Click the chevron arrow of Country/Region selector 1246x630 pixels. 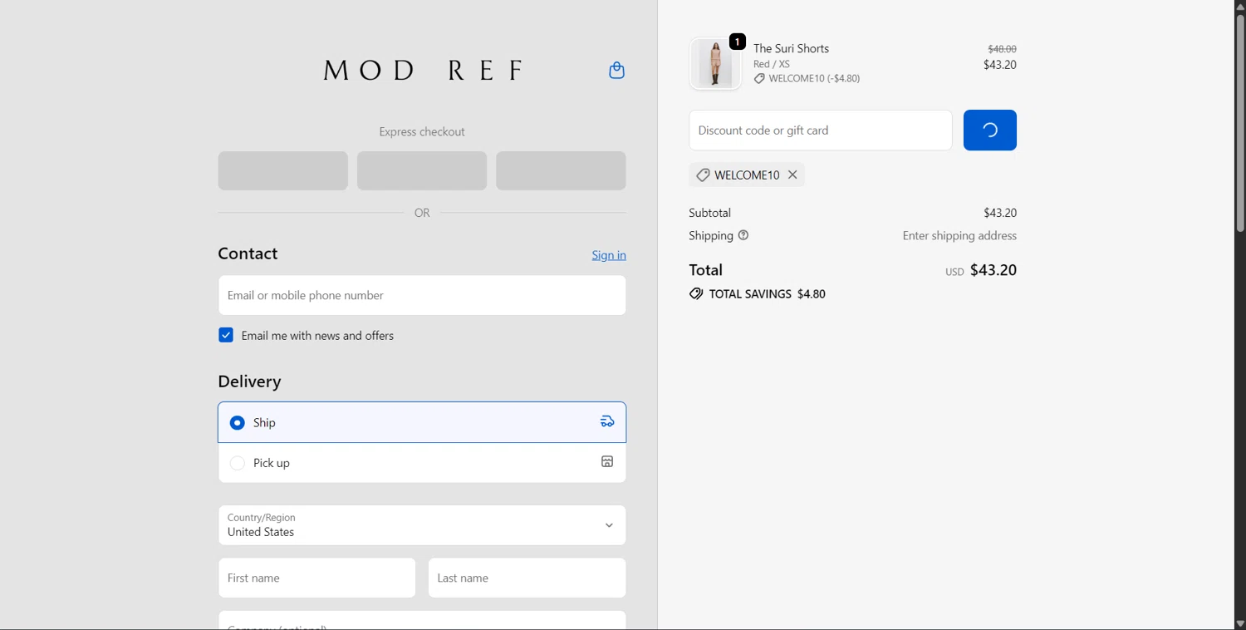point(609,525)
